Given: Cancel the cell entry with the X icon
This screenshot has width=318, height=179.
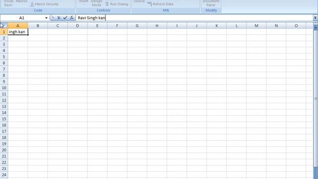Looking at the screenshot, I should 59,18.
